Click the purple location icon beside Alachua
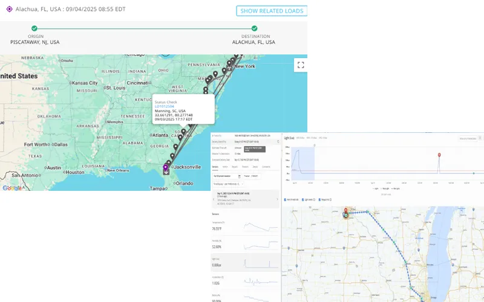 click(9, 9)
